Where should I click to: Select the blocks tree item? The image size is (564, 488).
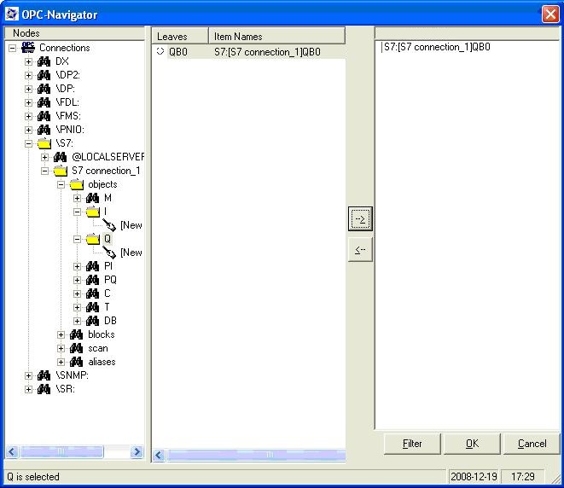click(x=101, y=334)
